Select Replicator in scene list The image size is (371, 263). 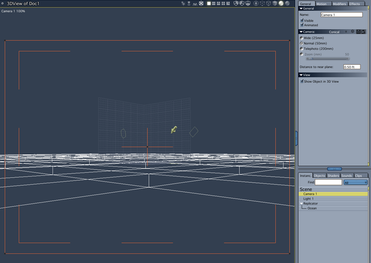tap(333, 204)
